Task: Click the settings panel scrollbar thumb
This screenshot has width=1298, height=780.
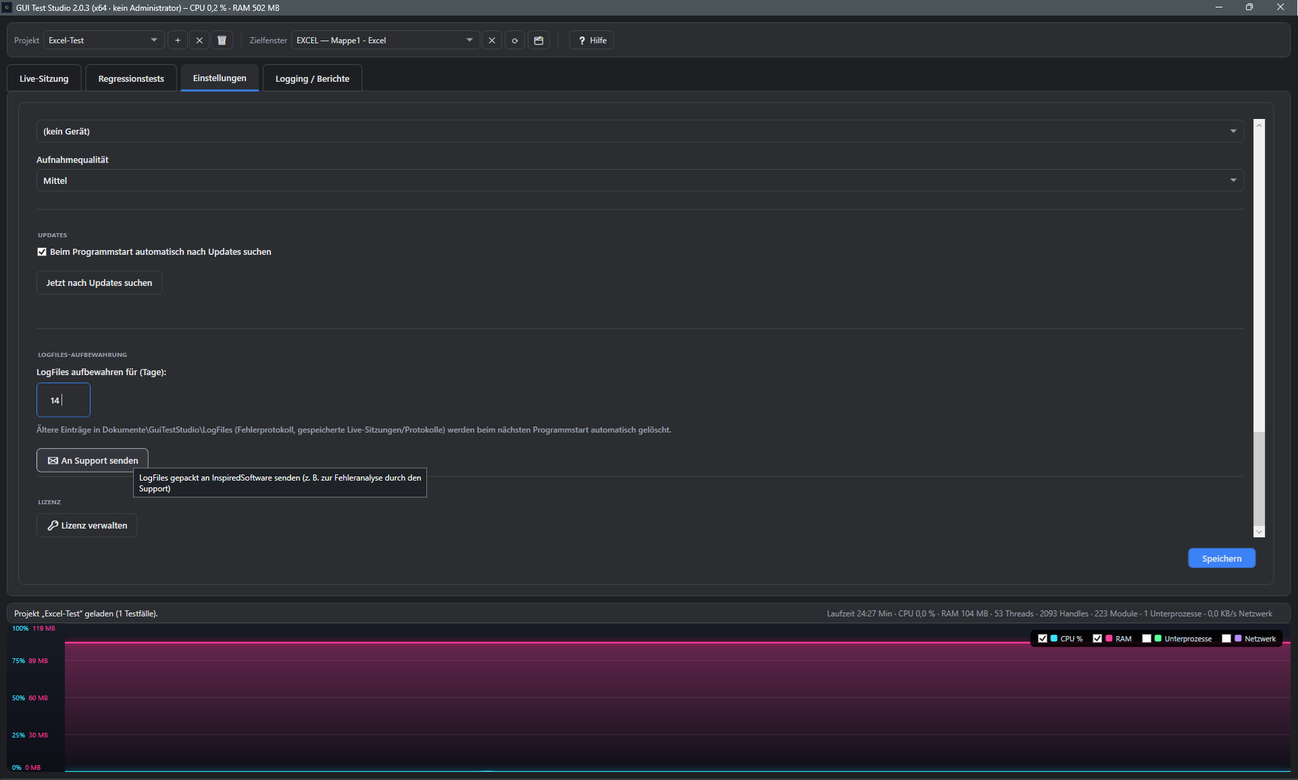Action: 1259,479
